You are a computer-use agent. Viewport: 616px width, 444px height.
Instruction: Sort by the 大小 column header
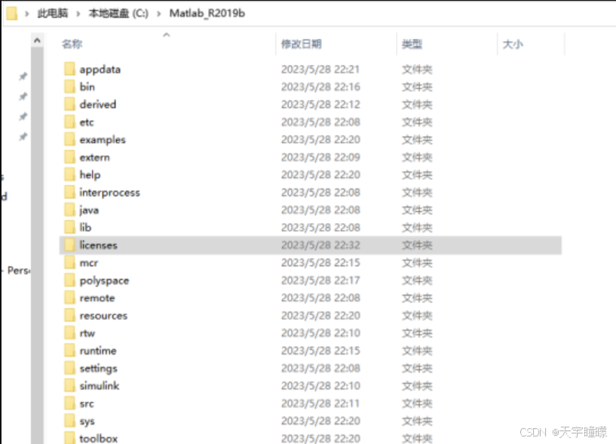[x=513, y=44]
